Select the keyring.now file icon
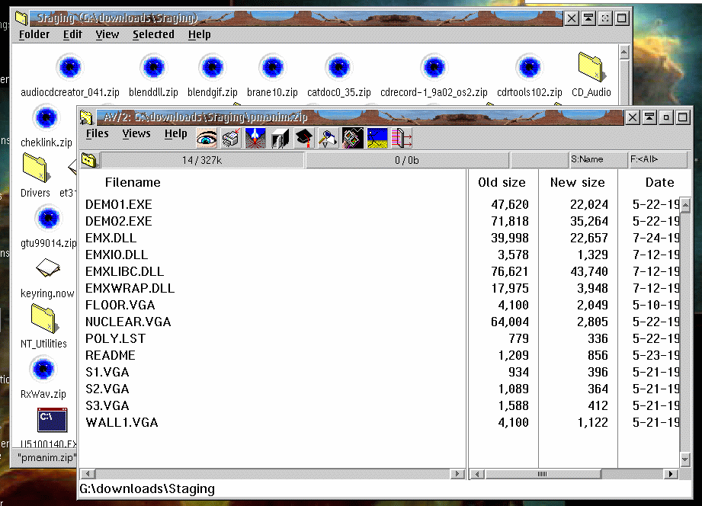This screenshot has height=506, width=702. tap(46, 268)
